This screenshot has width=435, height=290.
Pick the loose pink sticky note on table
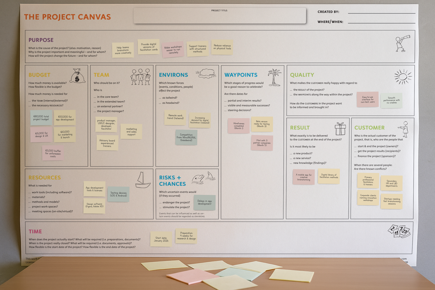click(x=193, y=276)
